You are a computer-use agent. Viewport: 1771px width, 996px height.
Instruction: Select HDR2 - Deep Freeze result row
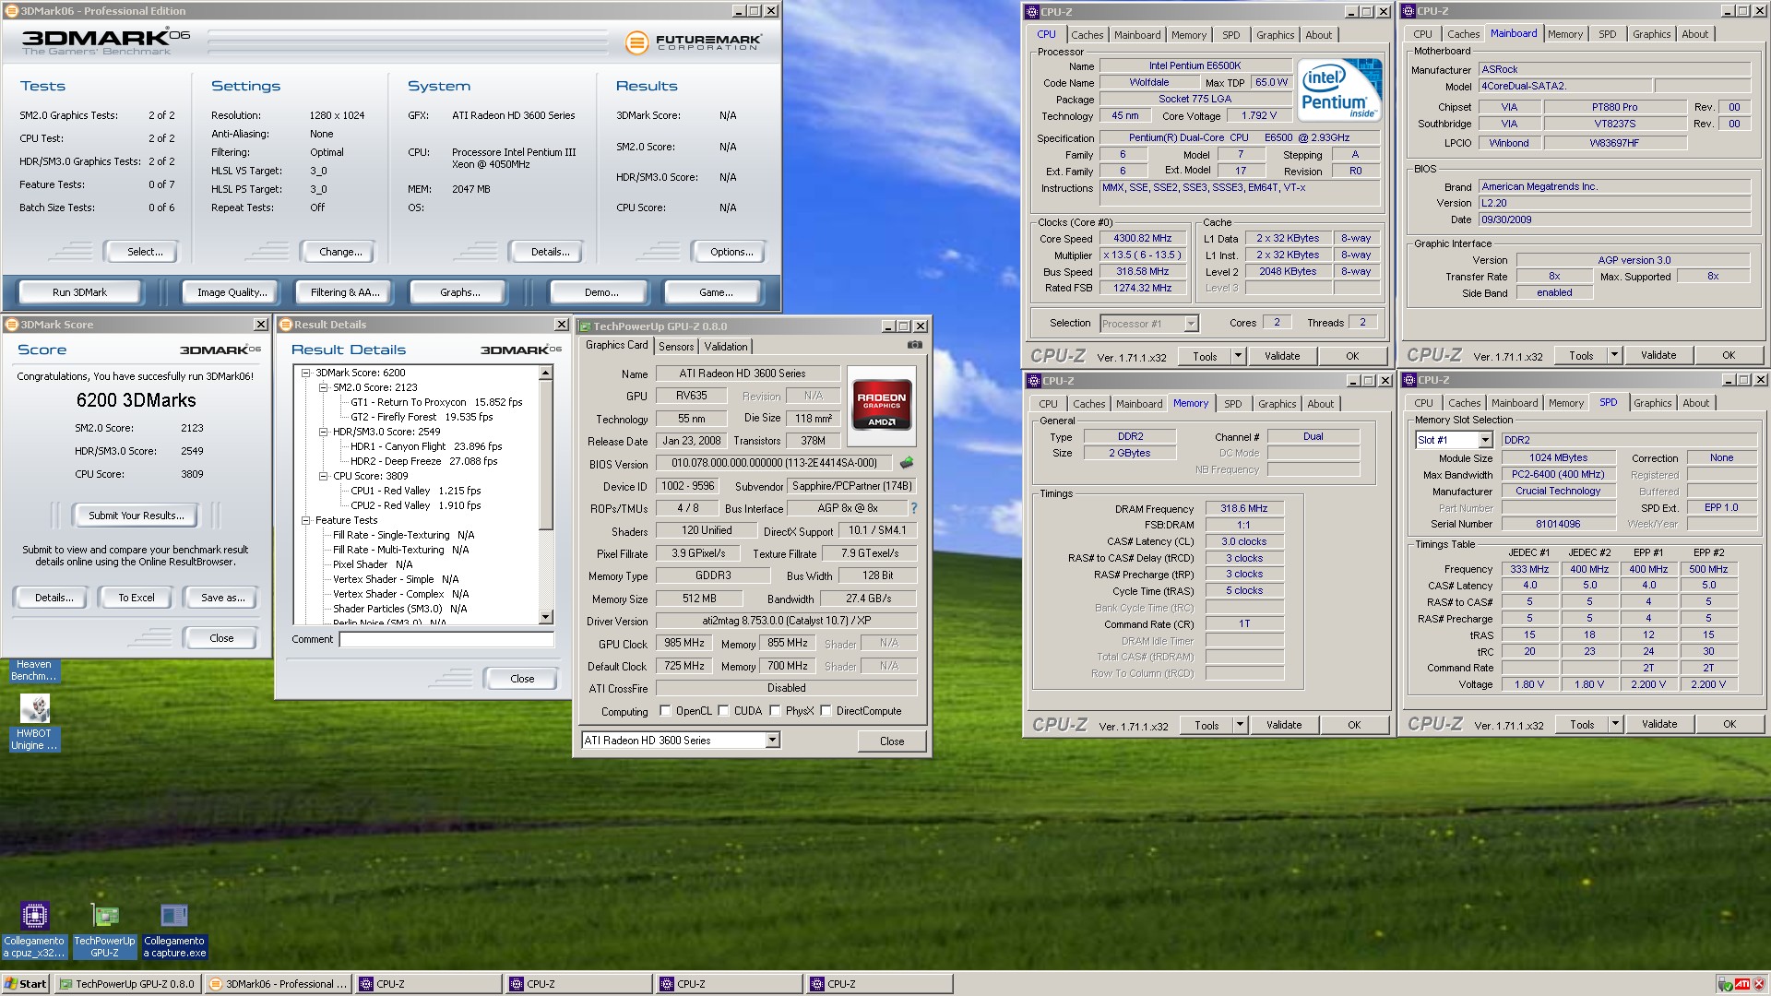[423, 461]
